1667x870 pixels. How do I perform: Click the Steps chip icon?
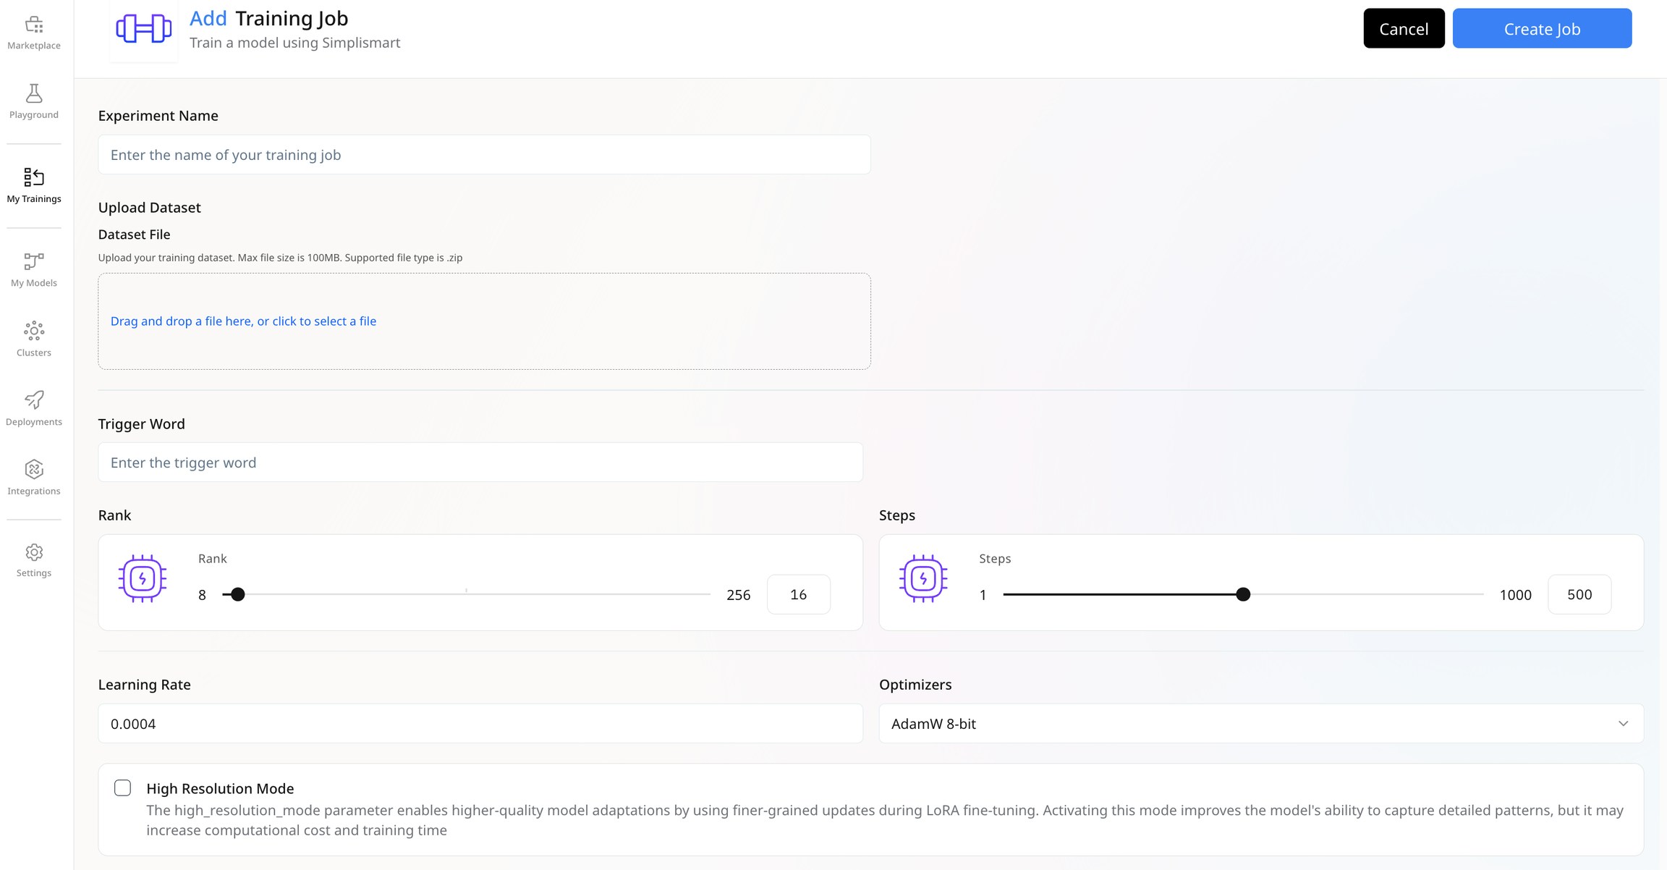(x=923, y=579)
